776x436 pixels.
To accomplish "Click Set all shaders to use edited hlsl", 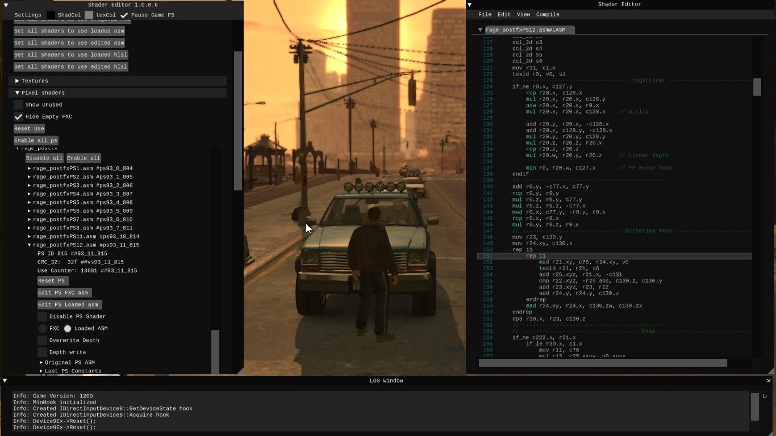I will (x=71, y=66).
